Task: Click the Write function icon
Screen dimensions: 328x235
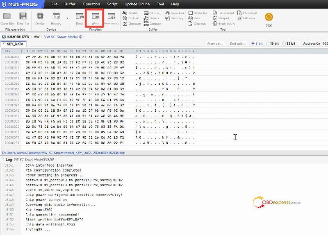Action: 96,16
